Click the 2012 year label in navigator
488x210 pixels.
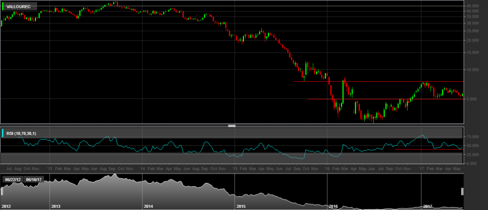6,206
